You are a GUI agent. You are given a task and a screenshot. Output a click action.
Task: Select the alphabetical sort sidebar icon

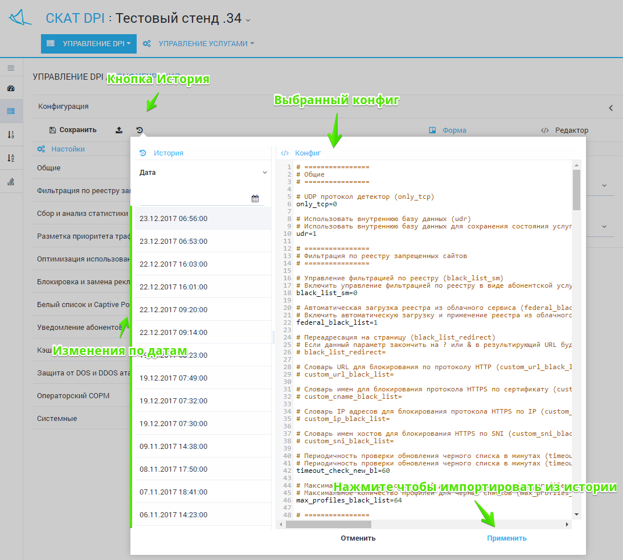click(11, 158)
